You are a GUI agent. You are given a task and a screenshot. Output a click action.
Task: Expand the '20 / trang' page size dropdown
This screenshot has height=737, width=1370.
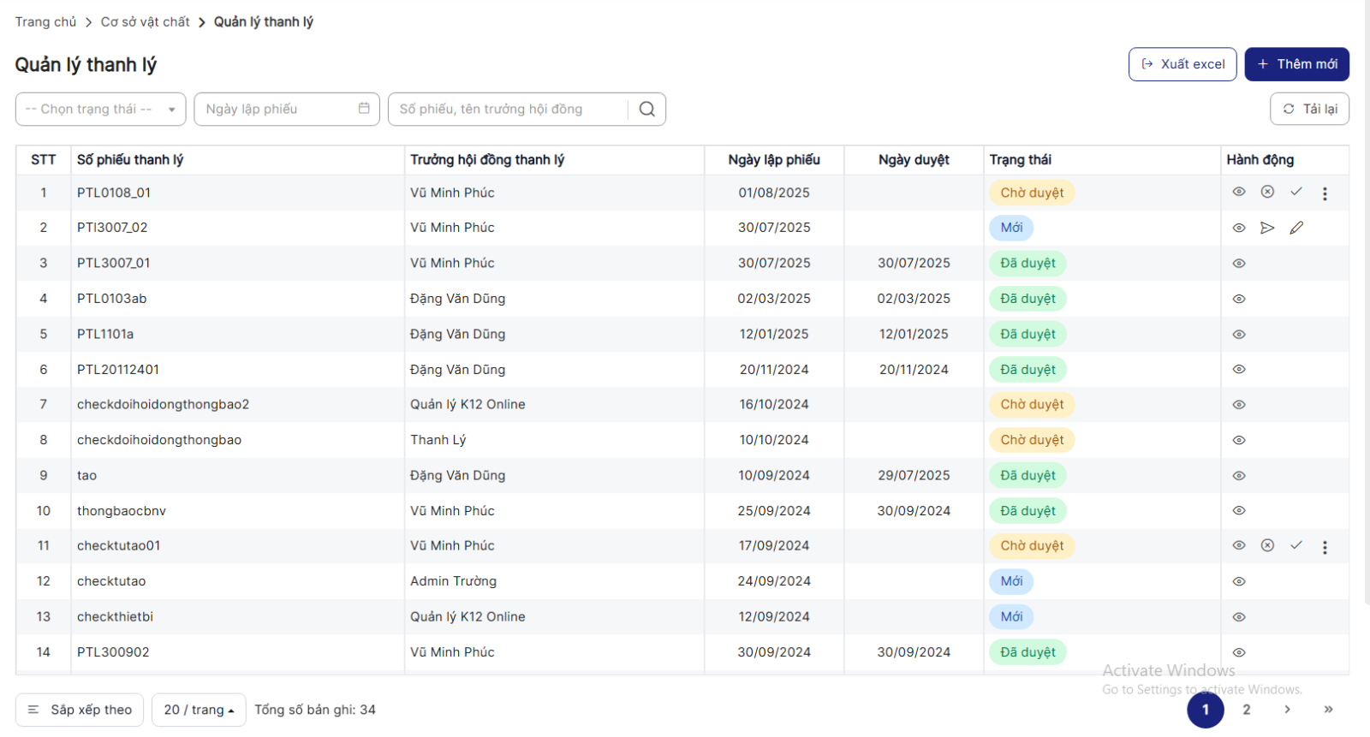pos(199,710)
